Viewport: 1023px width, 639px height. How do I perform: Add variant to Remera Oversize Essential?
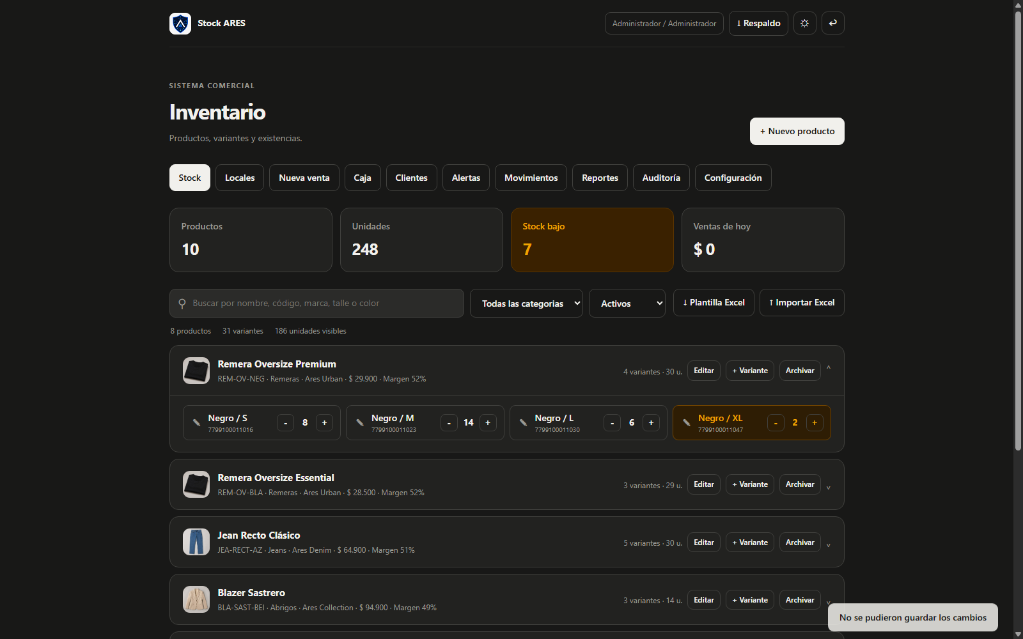point(750,484)
